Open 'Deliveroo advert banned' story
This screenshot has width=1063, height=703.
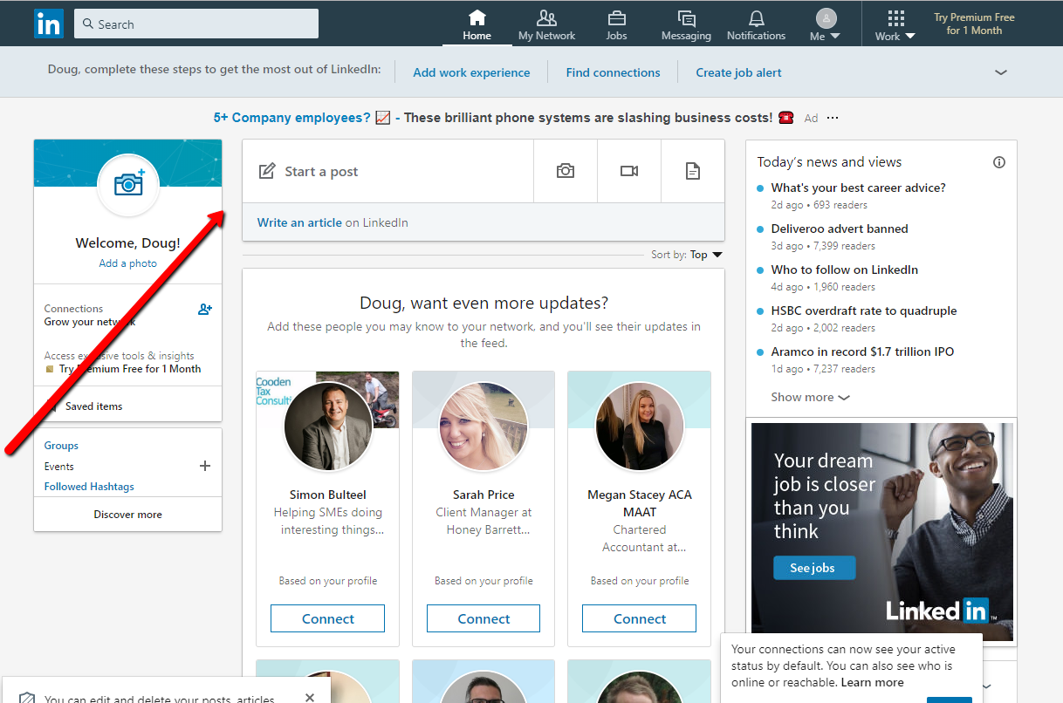[840, 229]
